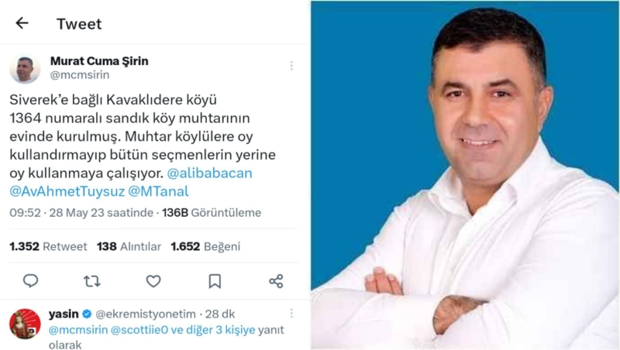Open the @AvAhmetTuysuz mention link
The width and height of the screenshot is (620, 350).
pyautogui.click(x=67, y=191)
